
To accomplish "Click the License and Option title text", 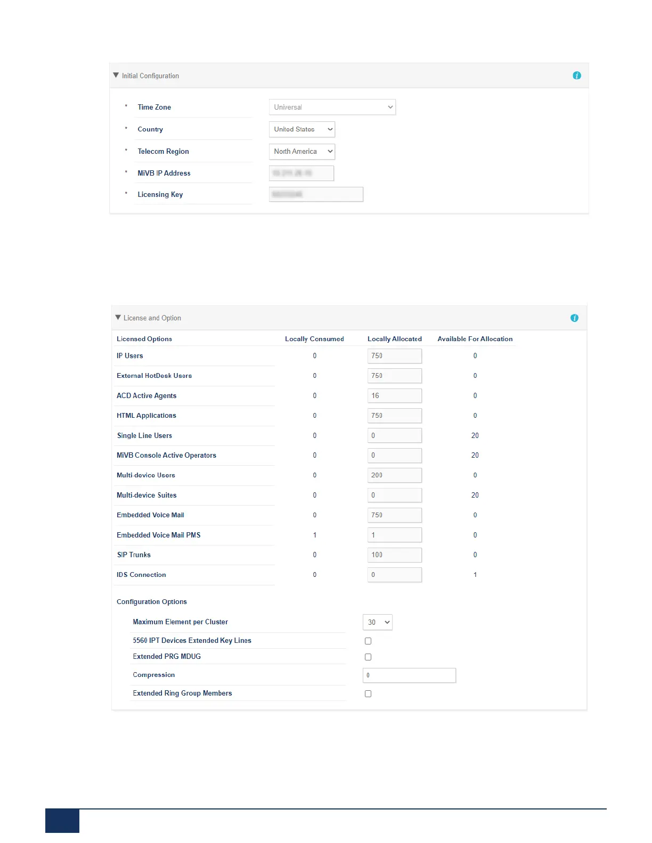I will pyautogui.click(x=152, y=318).
